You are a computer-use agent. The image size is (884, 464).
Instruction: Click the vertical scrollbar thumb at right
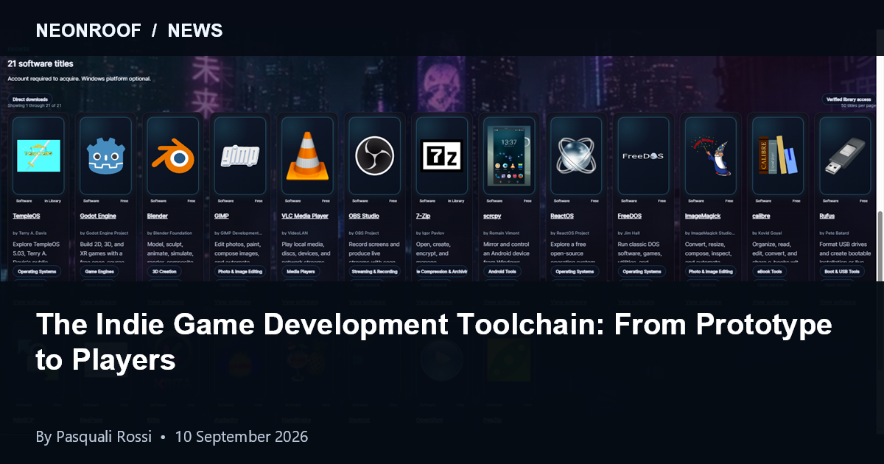(880, 246)
